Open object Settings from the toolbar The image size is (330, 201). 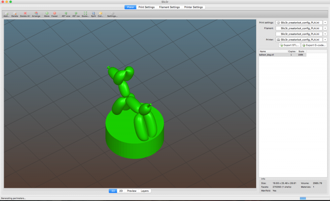112,14
